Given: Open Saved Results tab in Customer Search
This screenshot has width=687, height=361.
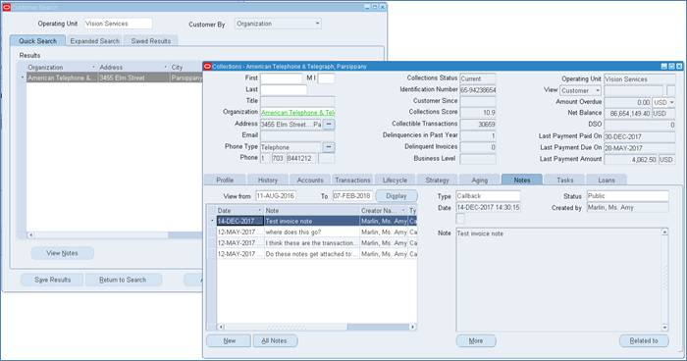Looking at the screenshot, I should pos(151,41).
